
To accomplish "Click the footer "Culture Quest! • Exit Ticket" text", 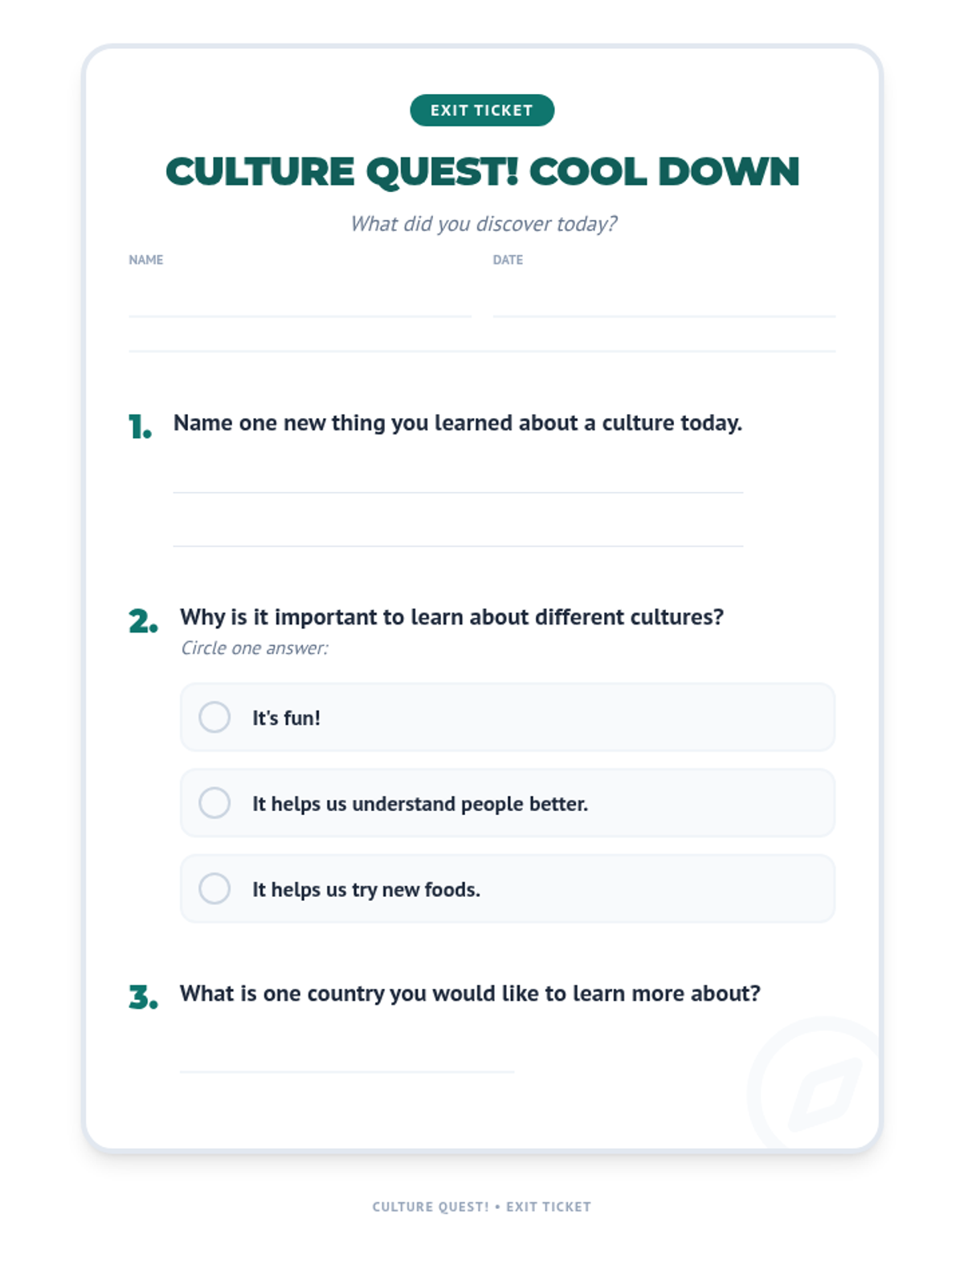I will tap(482, 1206).
